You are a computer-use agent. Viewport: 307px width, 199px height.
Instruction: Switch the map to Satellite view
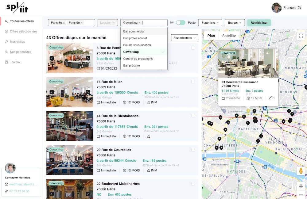click(x=229, y=36)
